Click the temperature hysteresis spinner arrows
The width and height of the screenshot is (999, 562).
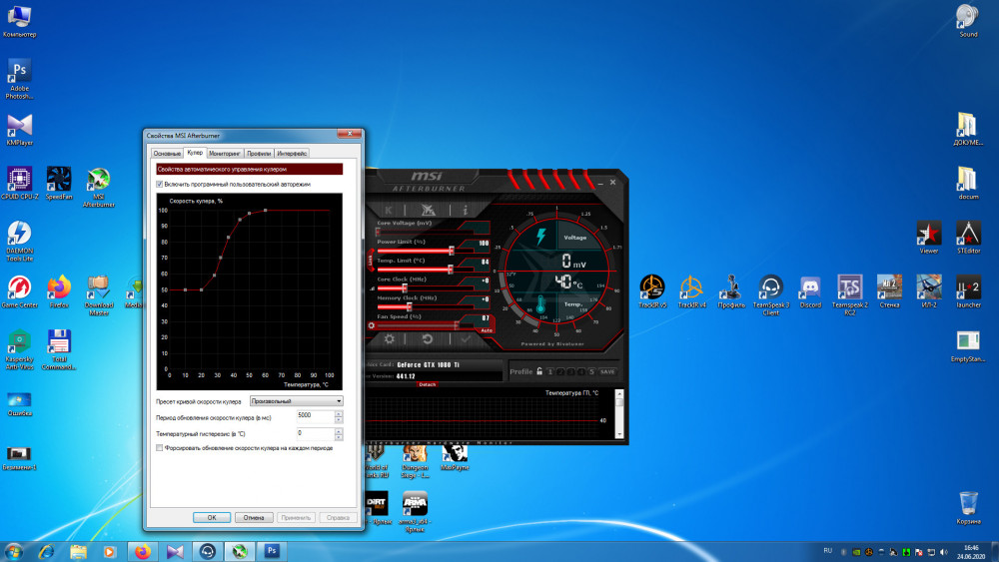[x=340, y=434]
